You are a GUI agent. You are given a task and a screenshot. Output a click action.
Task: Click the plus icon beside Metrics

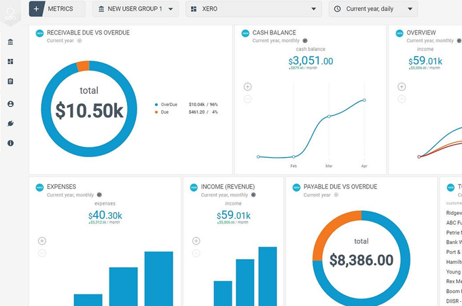coord(37,10)
